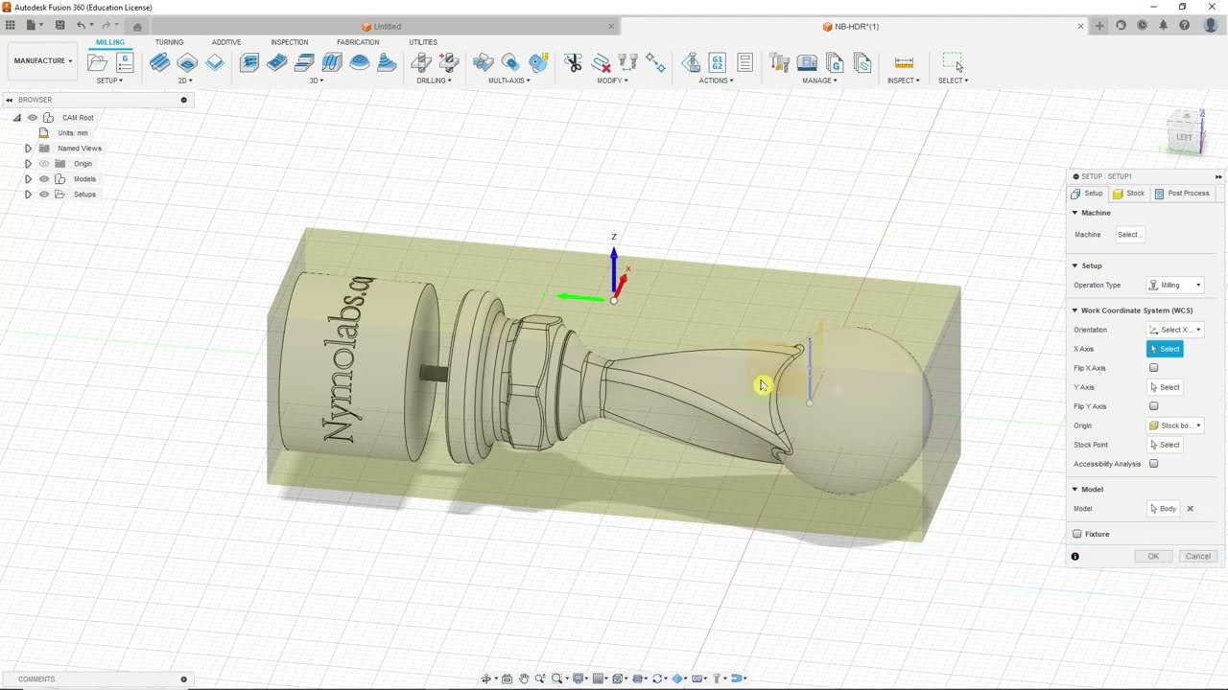Collapse the Work Coordinate System section
Screen dimensions: 1228x690
click(1075, 310)
